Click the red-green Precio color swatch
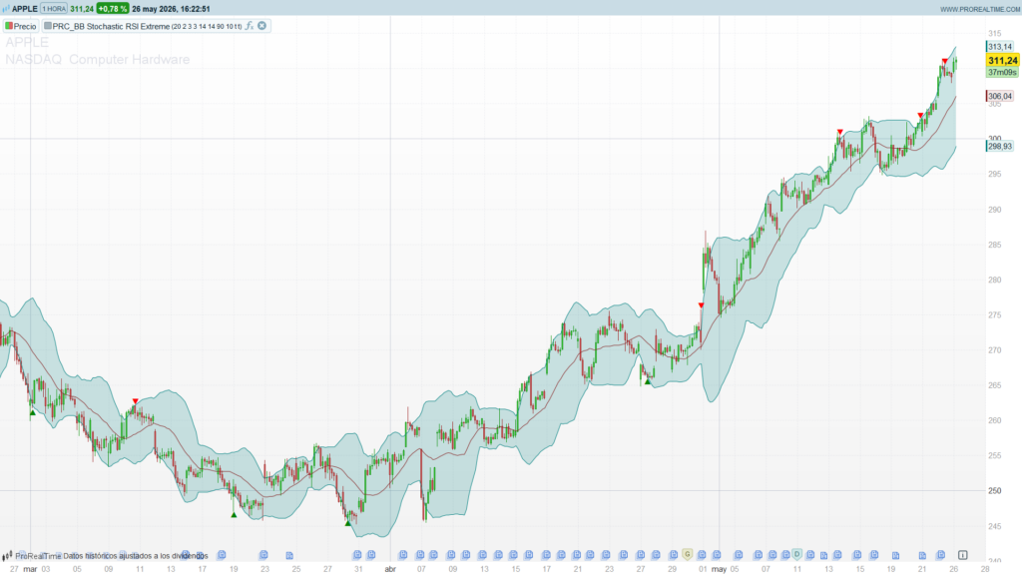This screenshot has height=575, width=1022. pos(9,26)
